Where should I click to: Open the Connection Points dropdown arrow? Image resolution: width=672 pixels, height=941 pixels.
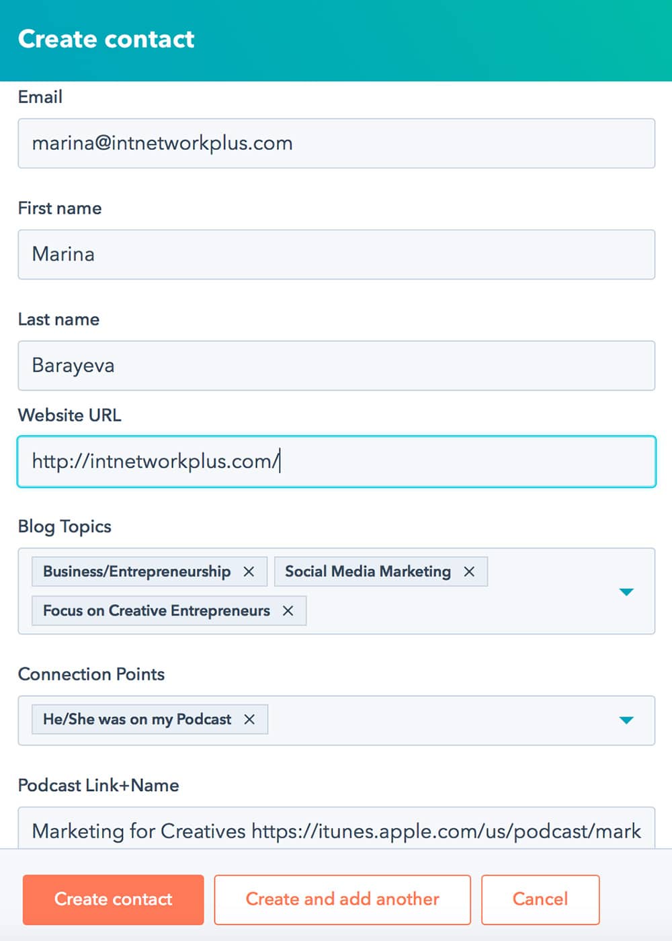pos(626,720)
